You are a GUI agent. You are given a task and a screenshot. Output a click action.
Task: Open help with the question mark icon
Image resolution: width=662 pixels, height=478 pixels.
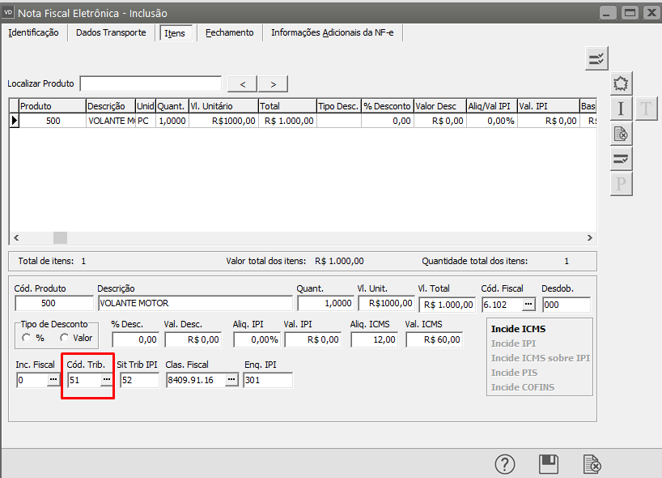[505, 464]
